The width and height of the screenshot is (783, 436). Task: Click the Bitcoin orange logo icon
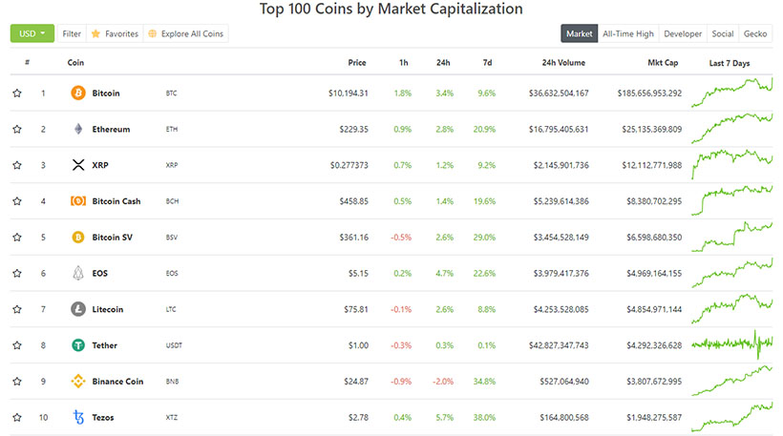[x=78, y=93]
